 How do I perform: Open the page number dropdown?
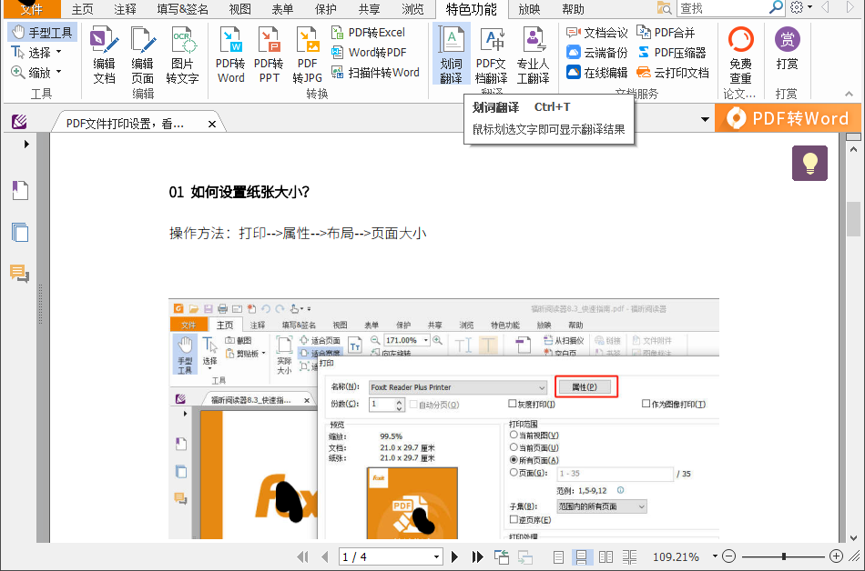coord(436,556)
